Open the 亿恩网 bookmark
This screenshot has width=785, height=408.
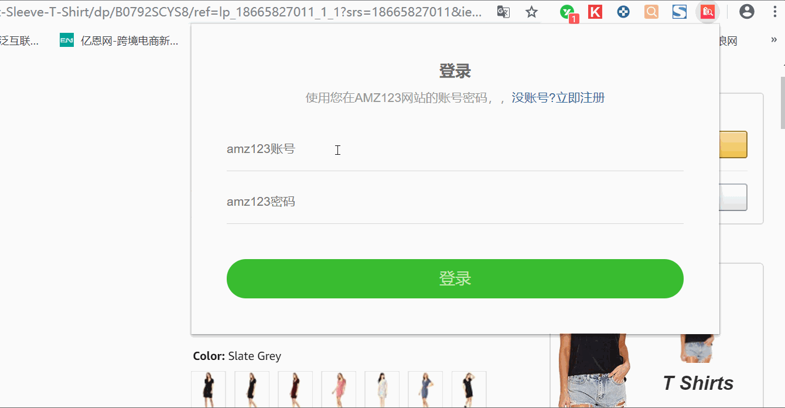coord(120,40)
